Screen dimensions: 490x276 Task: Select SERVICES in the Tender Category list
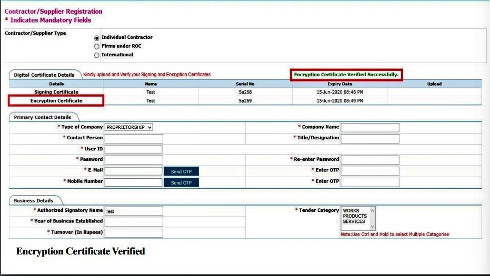click(354, 221)
